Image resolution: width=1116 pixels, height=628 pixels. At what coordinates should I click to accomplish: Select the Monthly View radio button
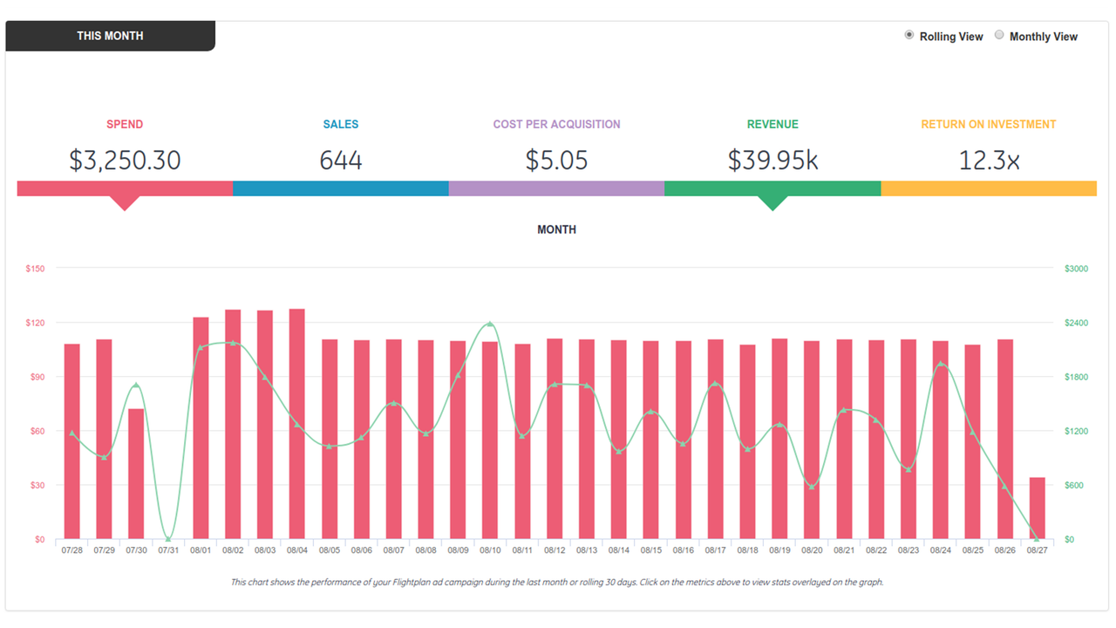point(999,35)
